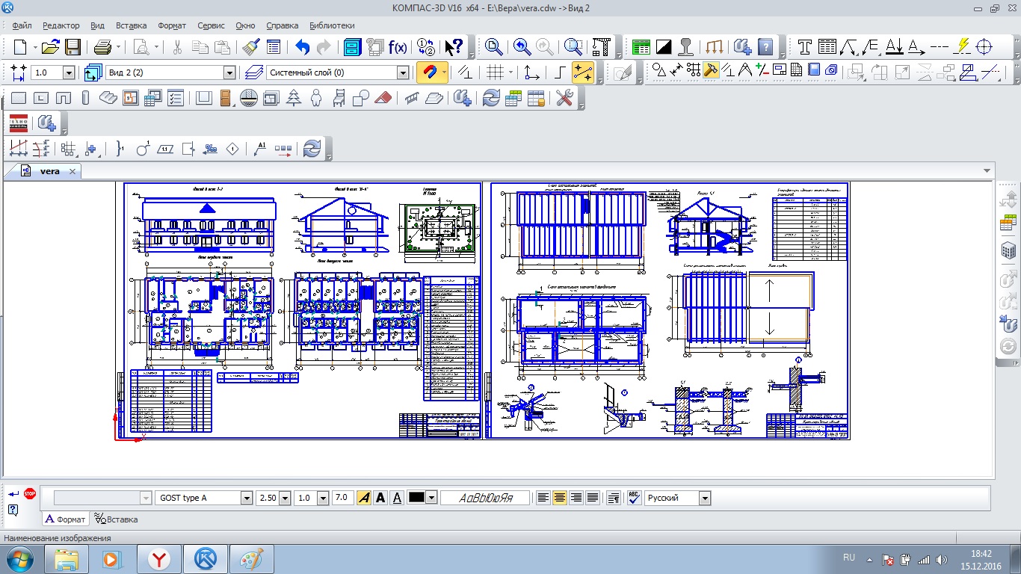Toggle italic text style button

363,498
